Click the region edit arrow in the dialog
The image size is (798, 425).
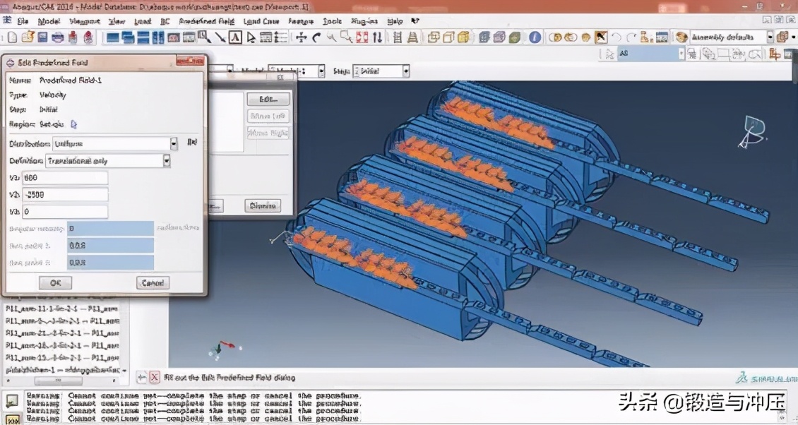(73, 124)
